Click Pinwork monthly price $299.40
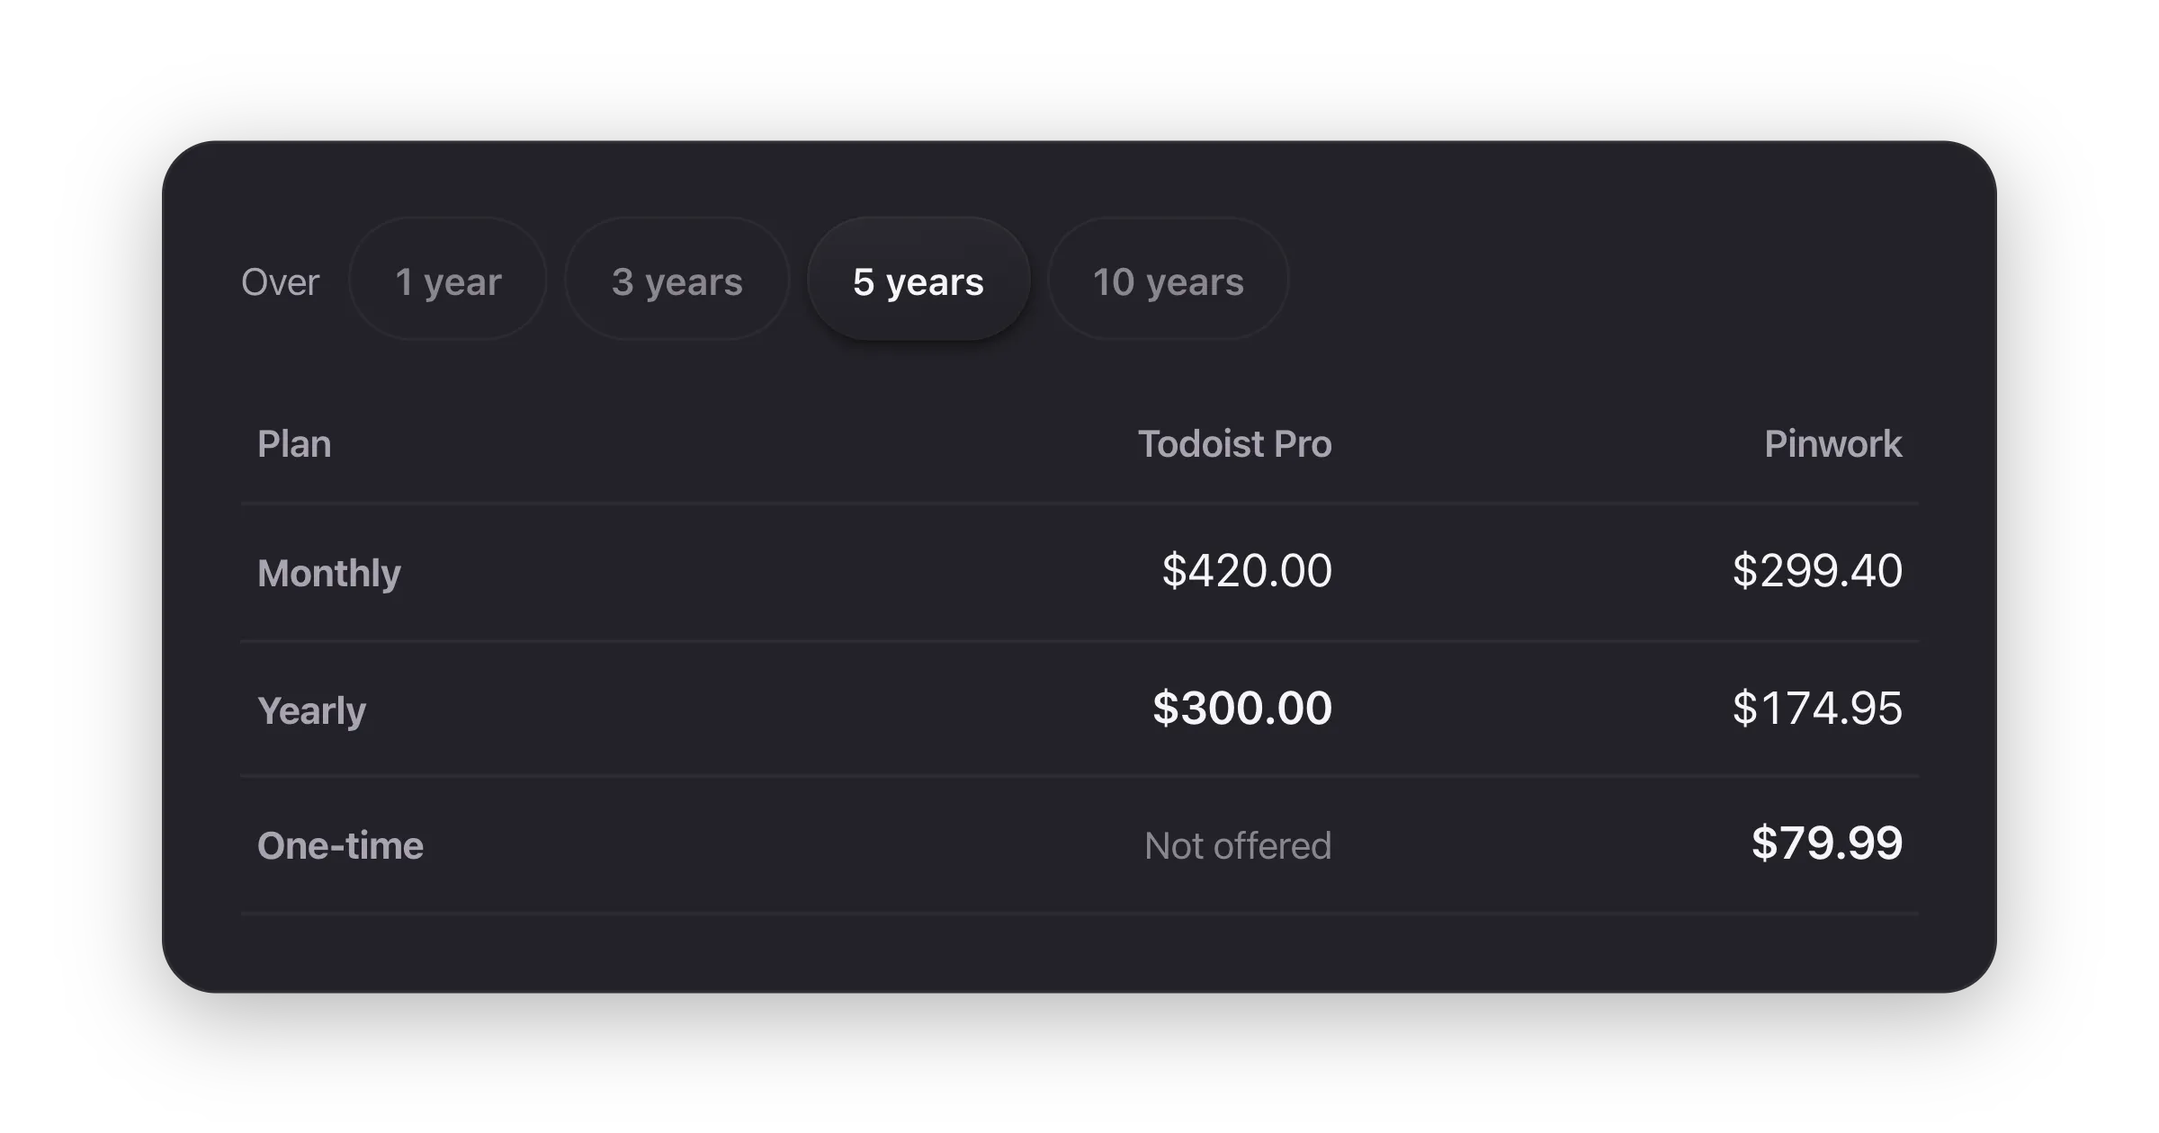The image size is (2159, 1133). coord(1817,570)
